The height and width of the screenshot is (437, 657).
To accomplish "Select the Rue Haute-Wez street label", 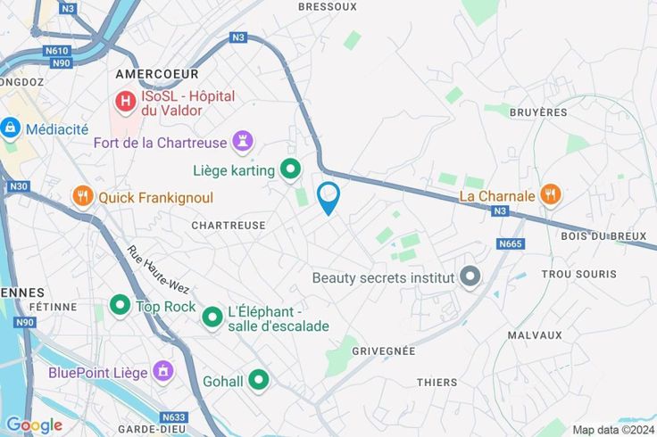I will [x=158, y=270].
